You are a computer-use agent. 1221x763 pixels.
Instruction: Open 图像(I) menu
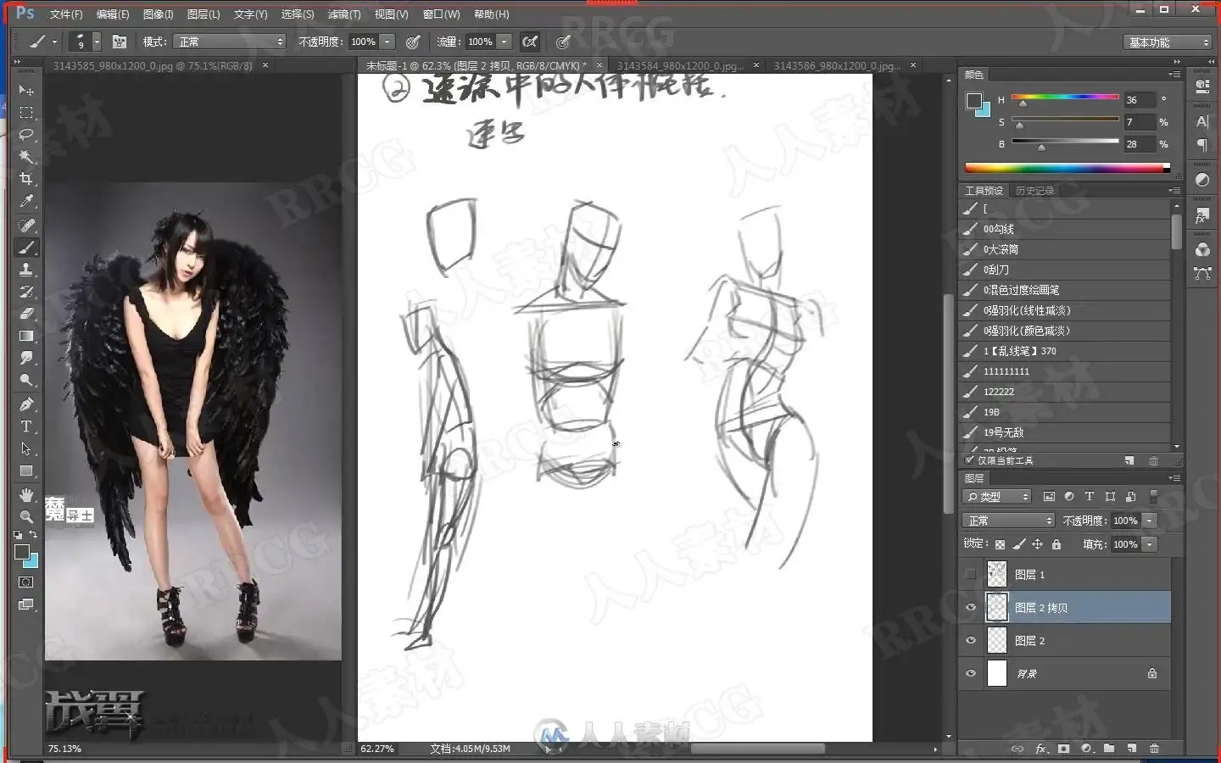pyautogui.click(x=158, y=14)
